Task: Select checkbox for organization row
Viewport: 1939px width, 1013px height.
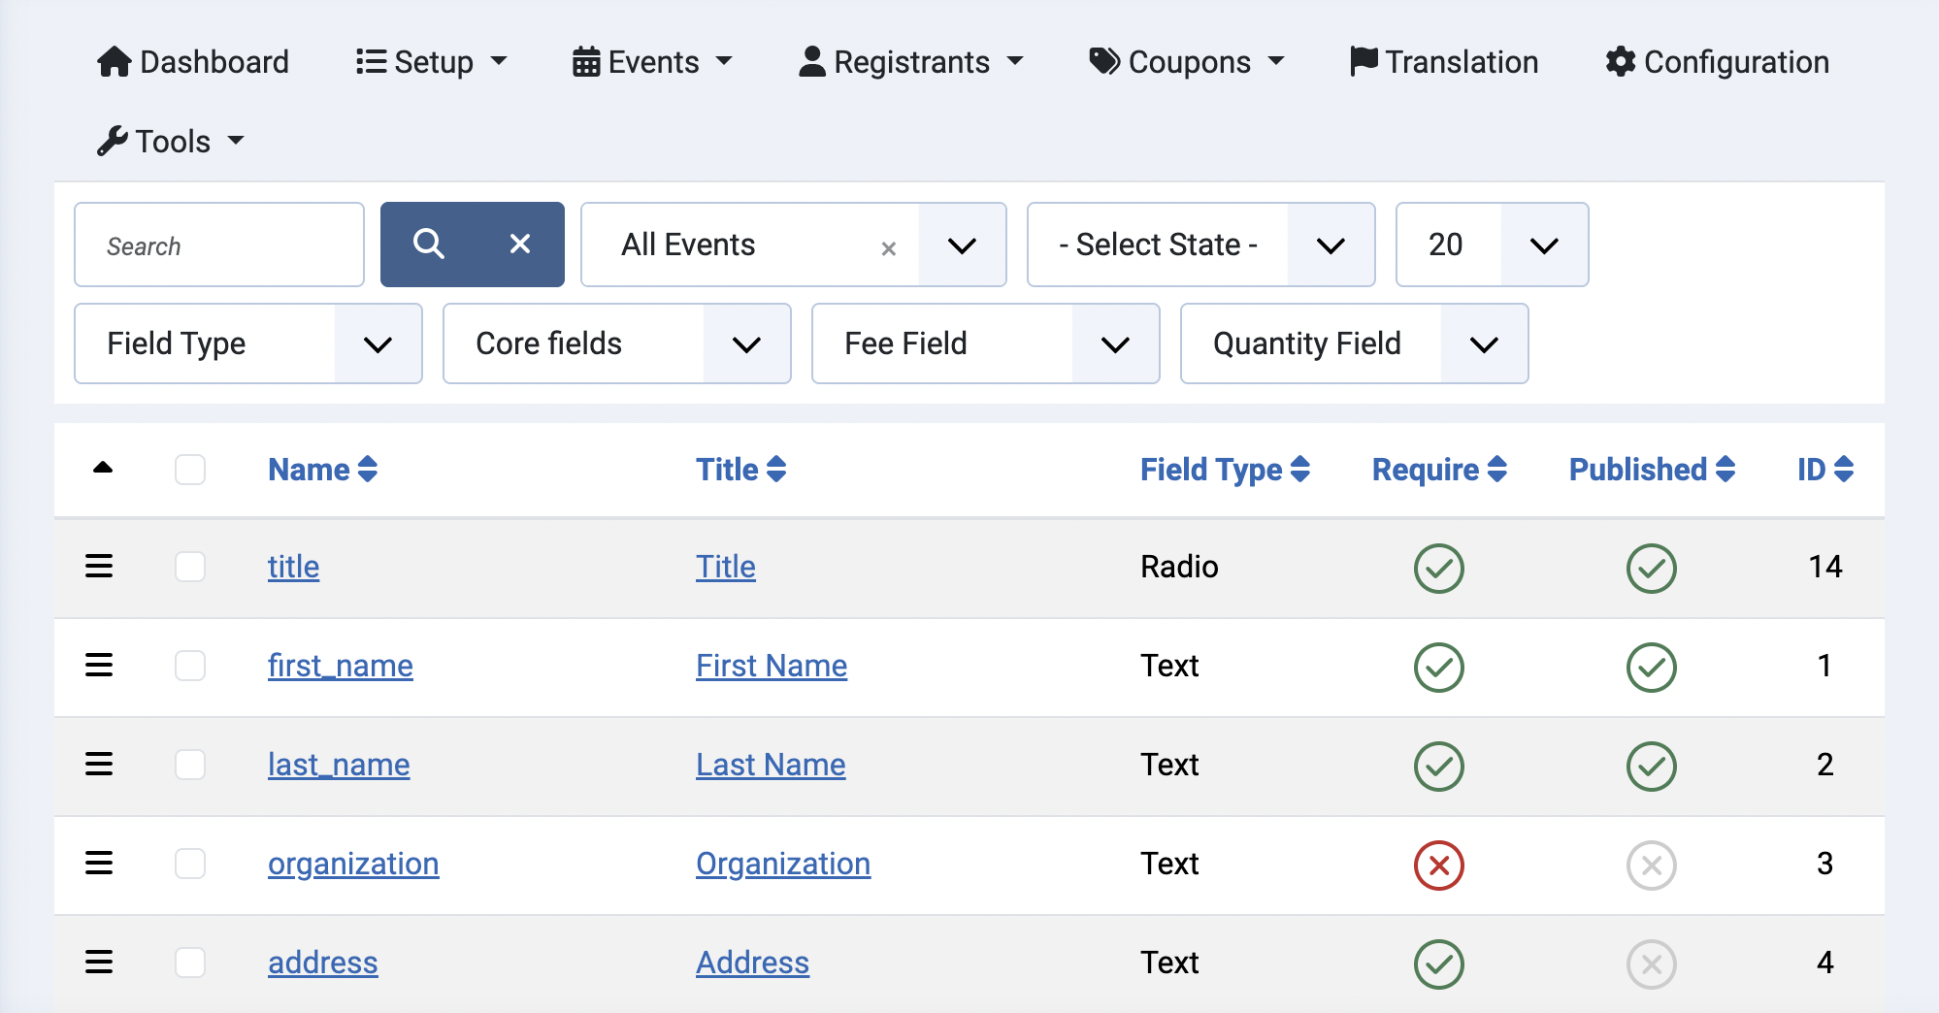Action: pyautogui.click(x=190, y=864)
